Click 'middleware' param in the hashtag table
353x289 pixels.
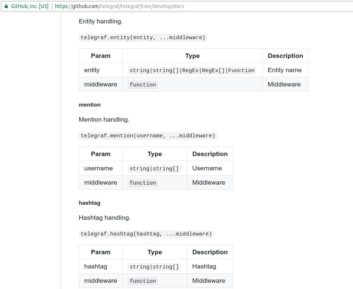pos(101,281)
